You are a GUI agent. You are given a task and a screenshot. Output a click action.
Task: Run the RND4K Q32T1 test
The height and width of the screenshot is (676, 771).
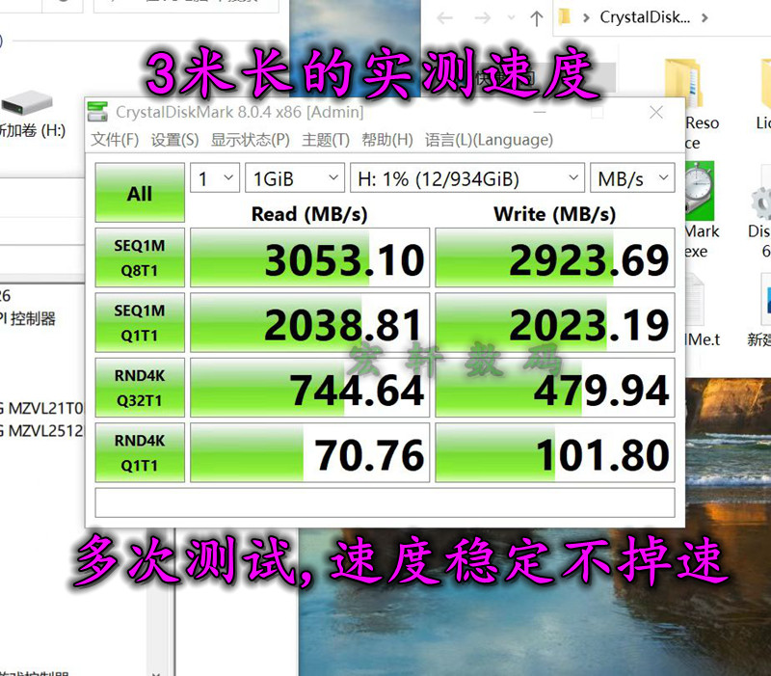coord(140,388)
